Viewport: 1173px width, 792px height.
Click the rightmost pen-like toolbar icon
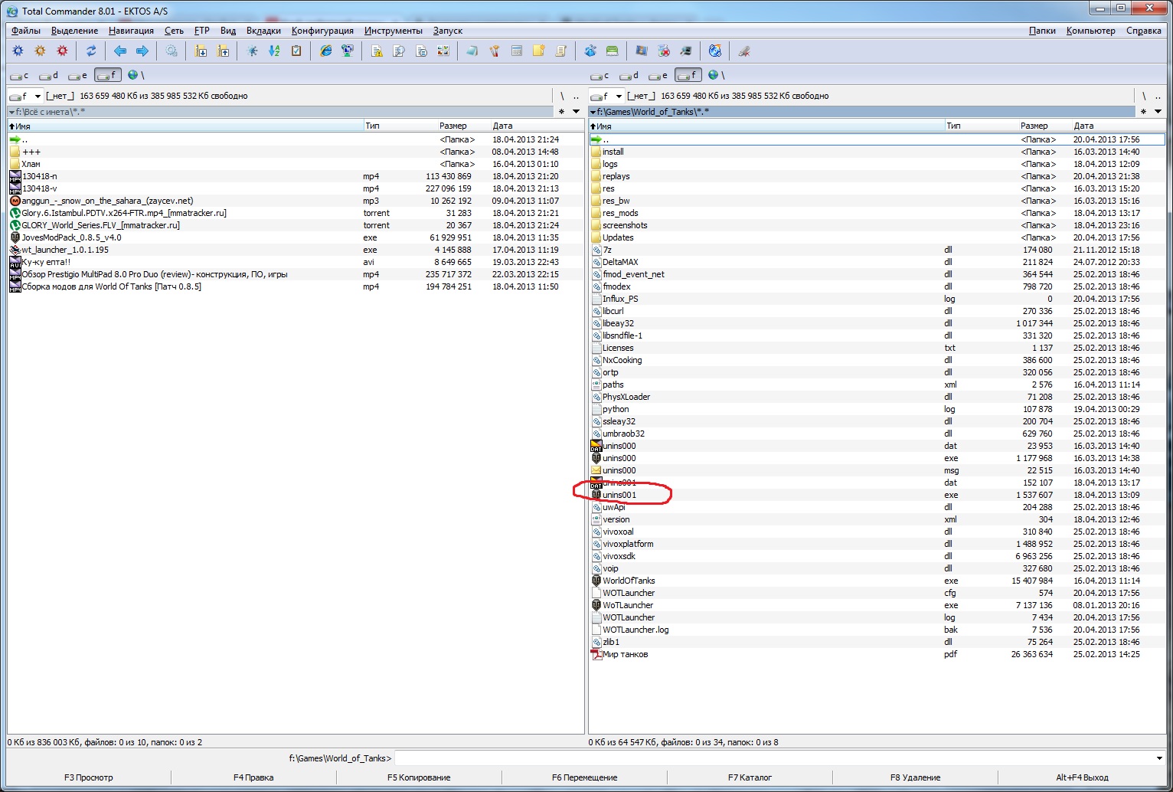coord(743,51)
